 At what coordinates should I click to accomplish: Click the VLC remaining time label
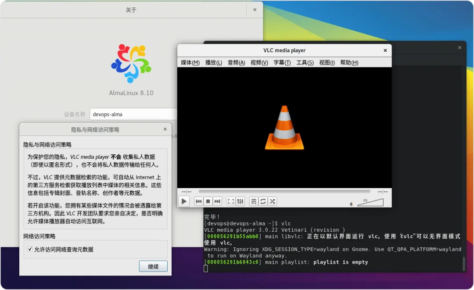(383, 192)
